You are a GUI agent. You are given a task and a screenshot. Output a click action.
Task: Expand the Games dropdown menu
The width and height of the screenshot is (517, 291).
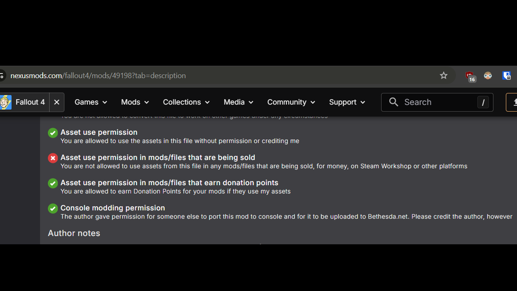[91, 102]
